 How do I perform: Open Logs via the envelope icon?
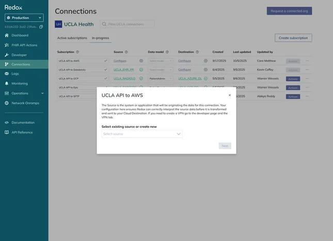(x=7, y=74)
